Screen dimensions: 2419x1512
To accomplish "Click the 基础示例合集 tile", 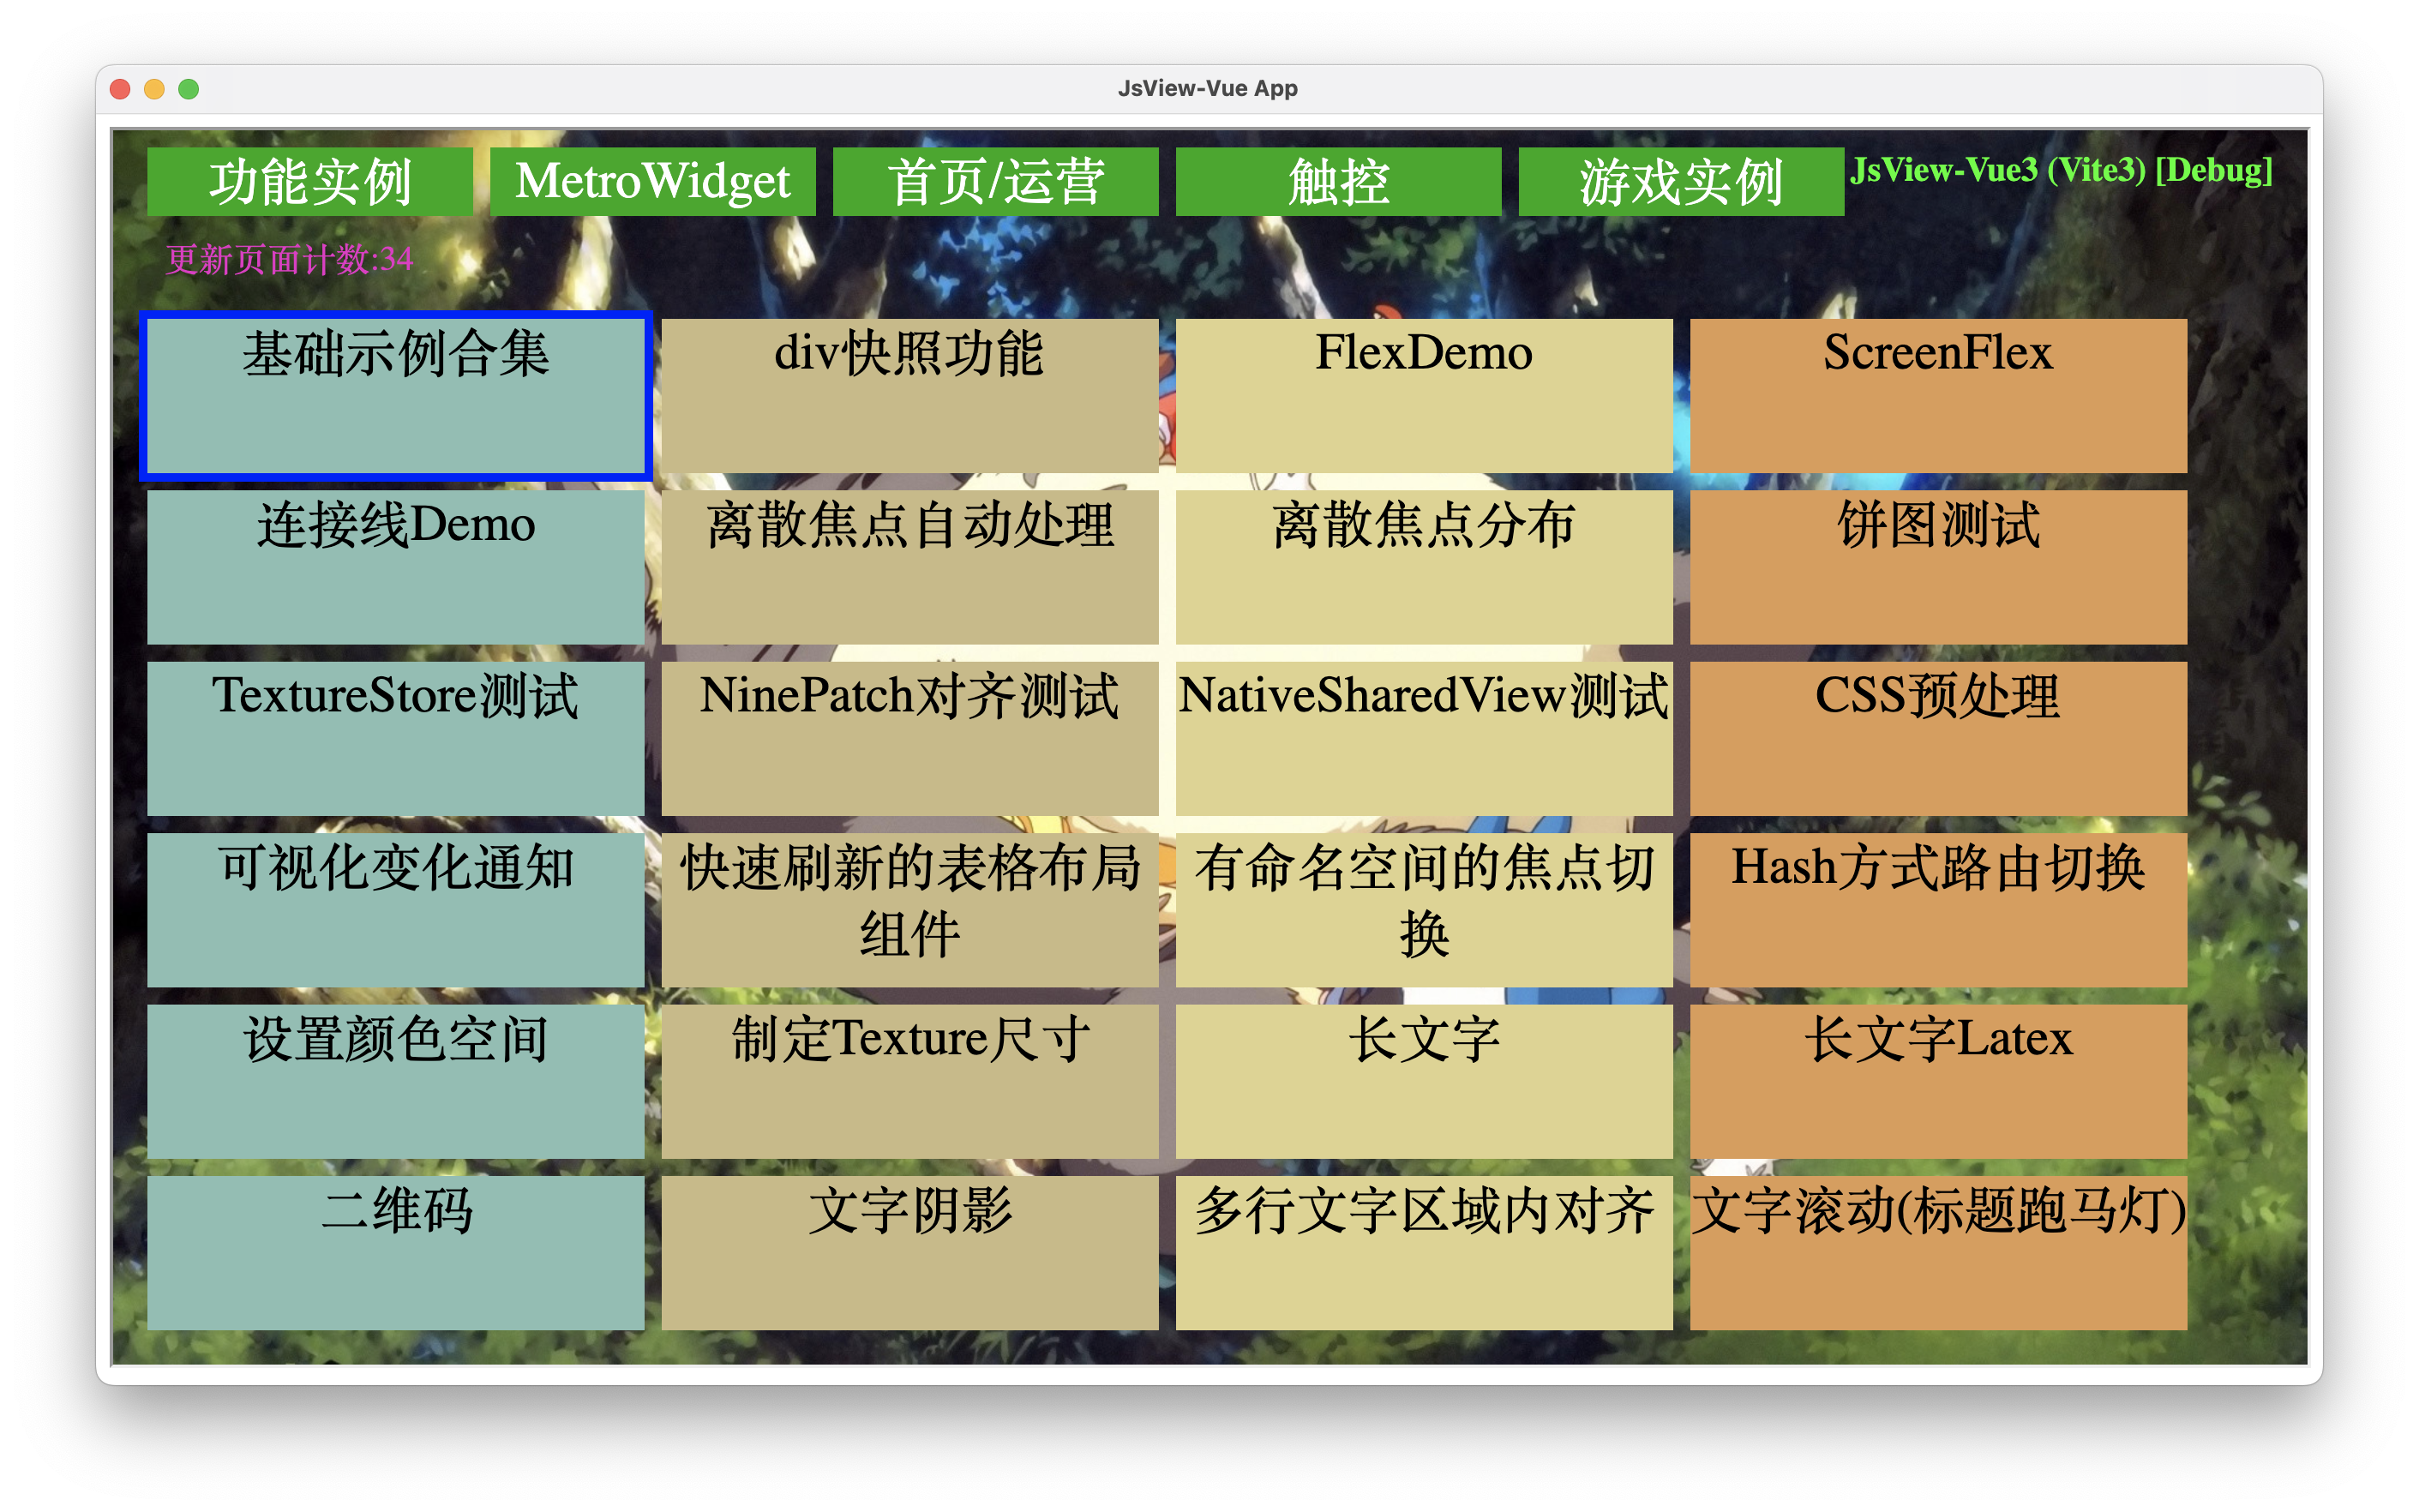I will [x=395, y=395].
